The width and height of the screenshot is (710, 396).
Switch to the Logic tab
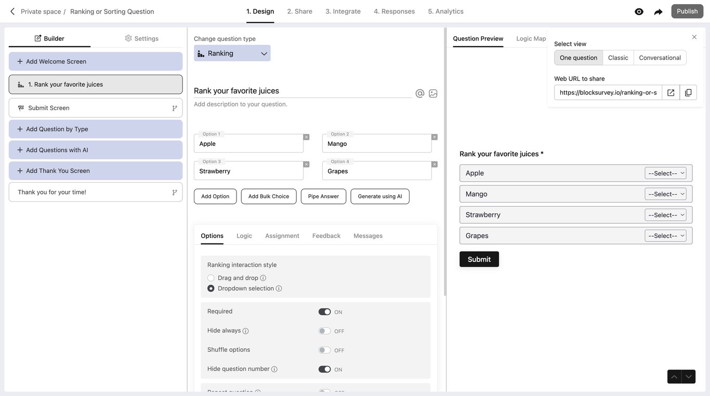pyautogui.click(x=244, y=236)
